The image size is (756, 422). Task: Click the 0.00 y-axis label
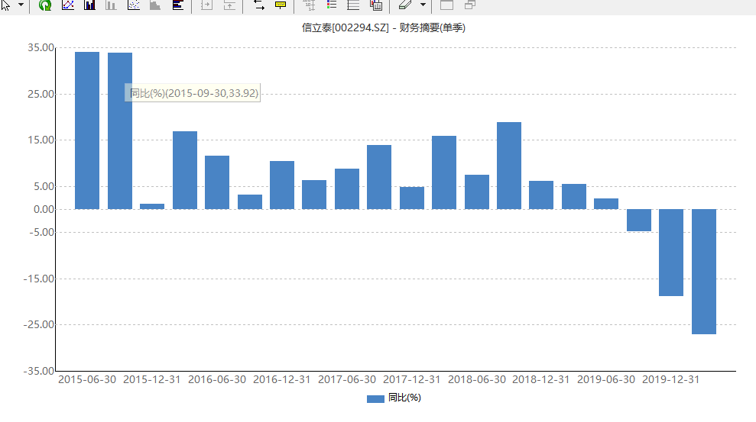pyautogui.click(x=44, y=209)
